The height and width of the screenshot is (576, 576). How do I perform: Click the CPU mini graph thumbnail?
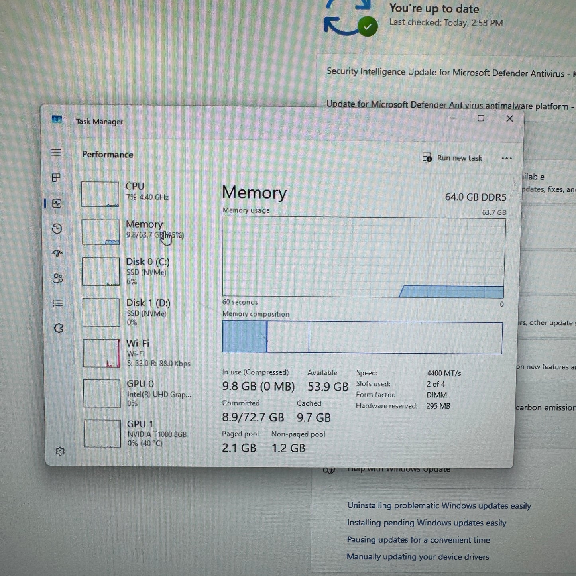click(x=100, y=194)
